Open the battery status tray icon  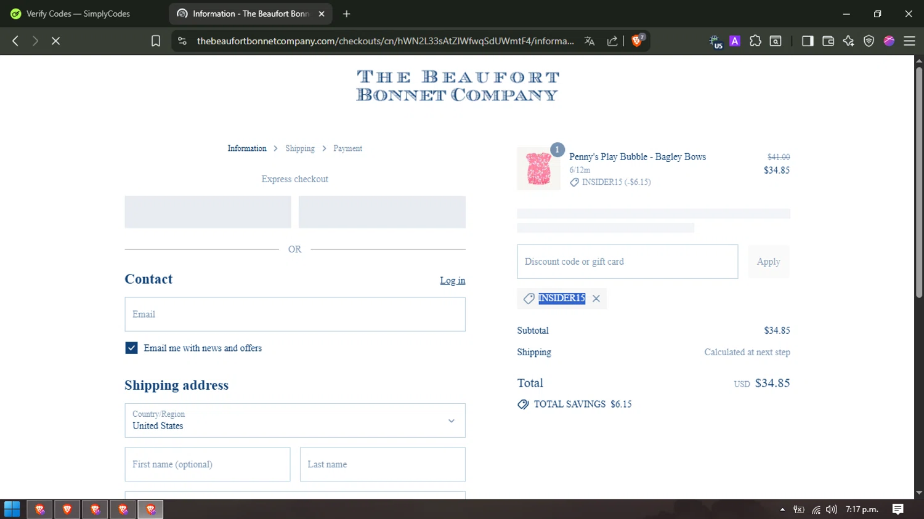click(799, 509)
